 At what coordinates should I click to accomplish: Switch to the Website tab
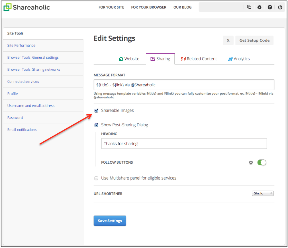[x=129, y=59]
